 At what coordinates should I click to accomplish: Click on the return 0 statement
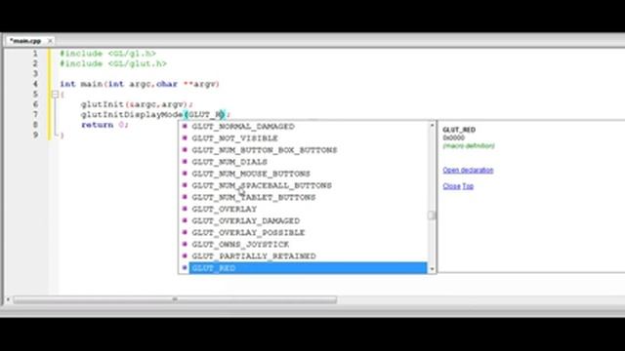(x=104, y=125)
